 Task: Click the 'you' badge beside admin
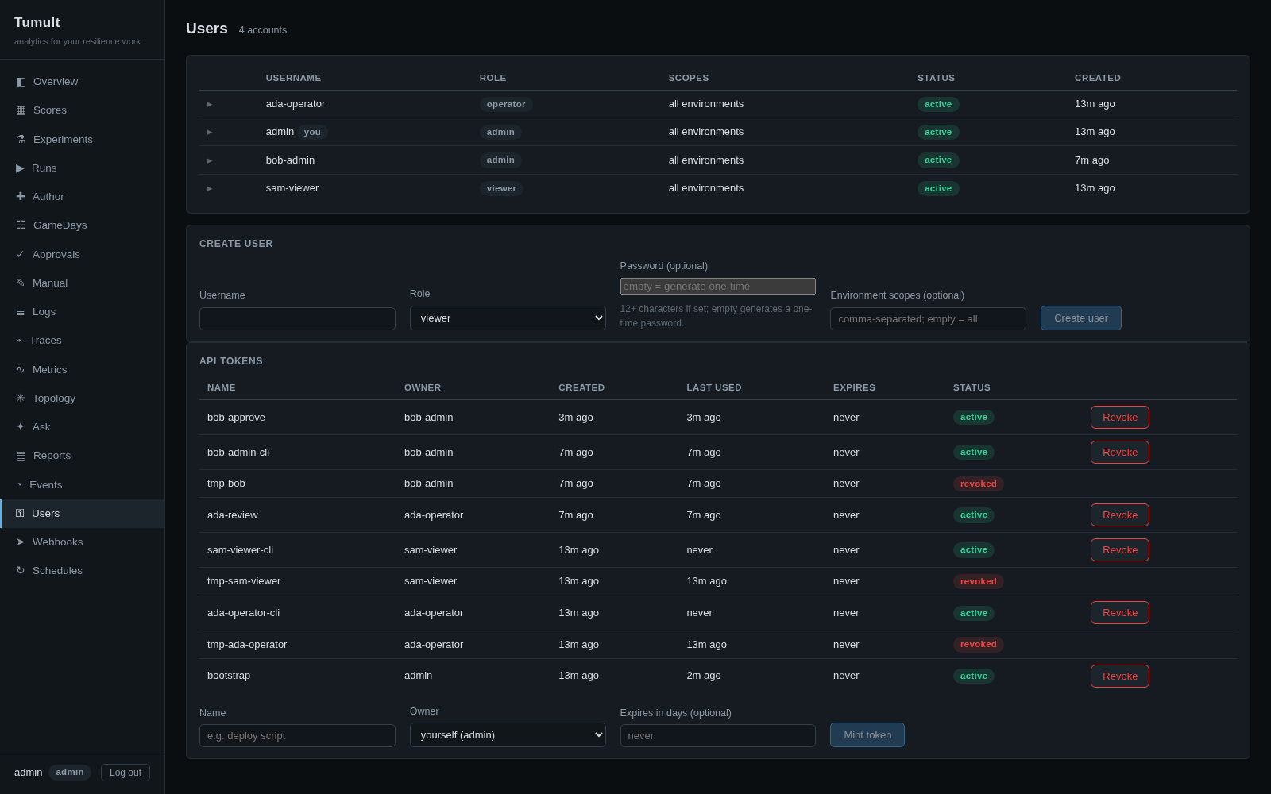pyautogui.click(x=312, y=132)
